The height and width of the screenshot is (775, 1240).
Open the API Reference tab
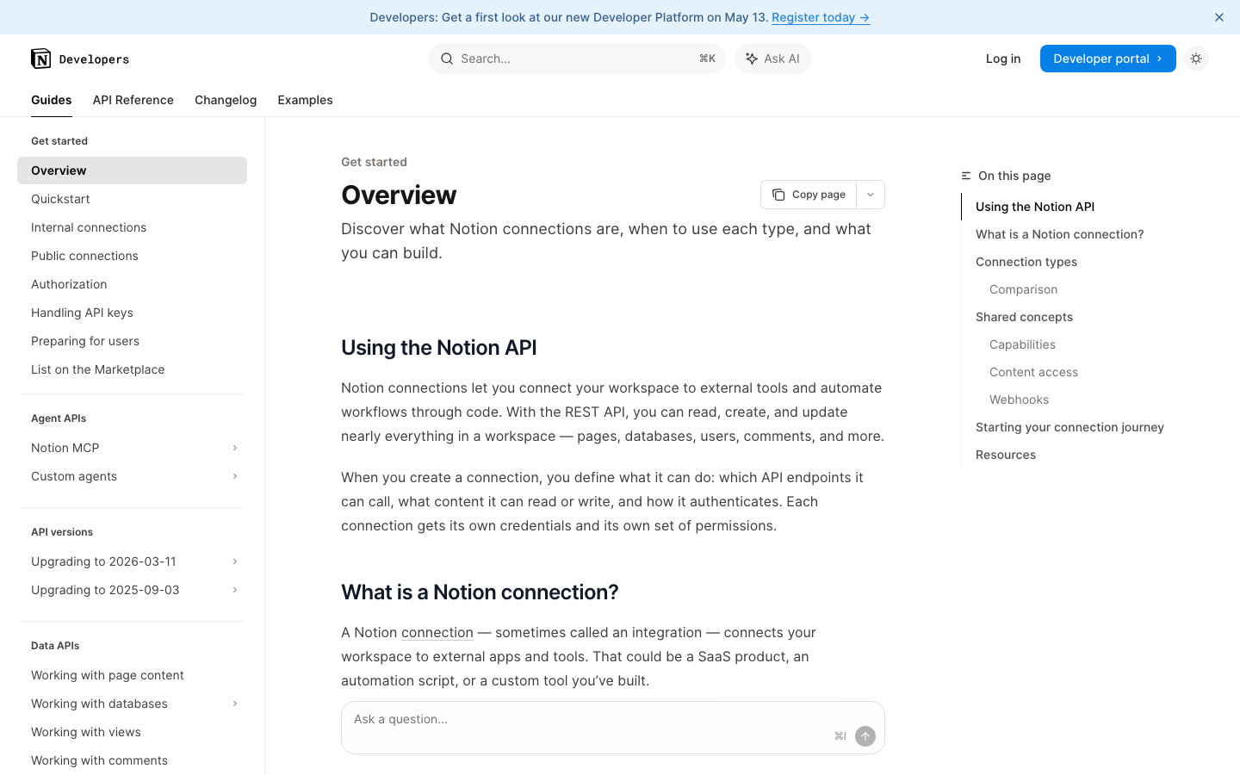point(133,100)
